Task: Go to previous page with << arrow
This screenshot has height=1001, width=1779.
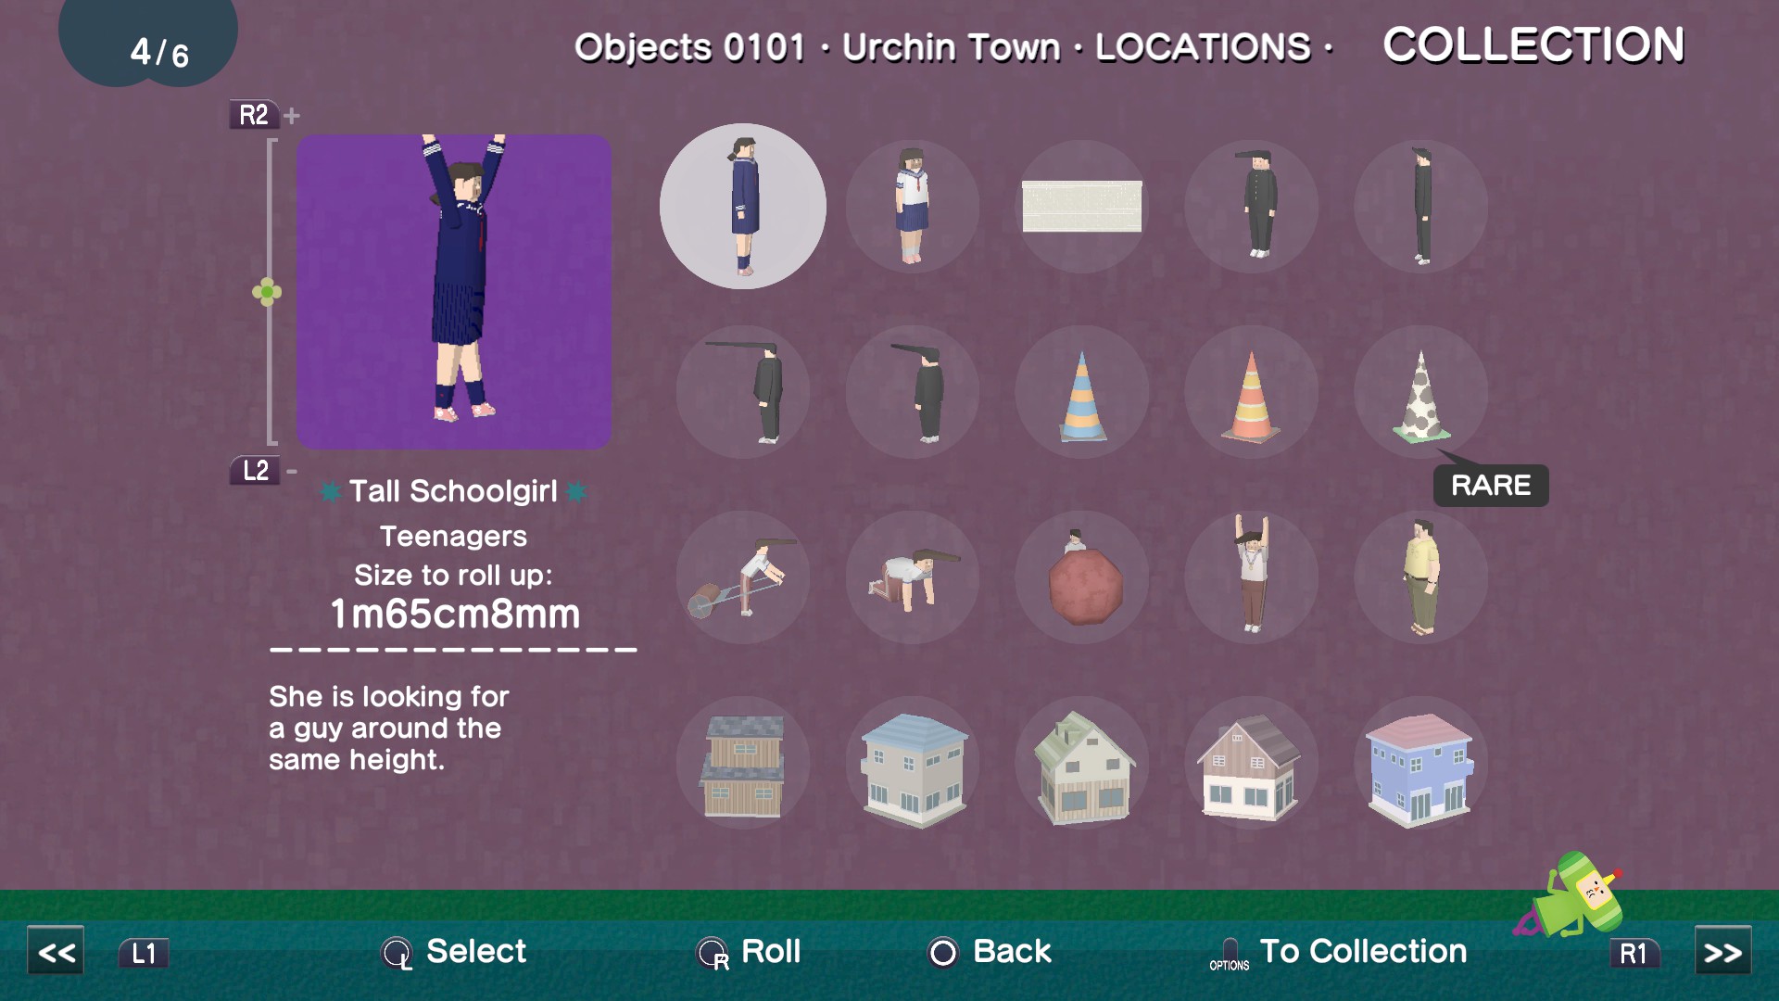Action: pos(56,951)
